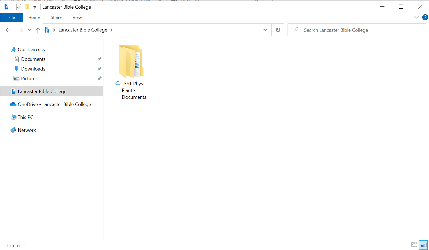Open Customize Quick Access Toolbar dropdown
Viewport: 429px width, 250px height.
pos(35,8)
